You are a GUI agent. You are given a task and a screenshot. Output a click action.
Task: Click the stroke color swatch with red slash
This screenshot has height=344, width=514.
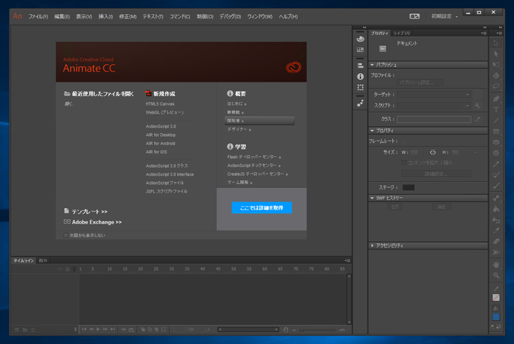[496, 297]
